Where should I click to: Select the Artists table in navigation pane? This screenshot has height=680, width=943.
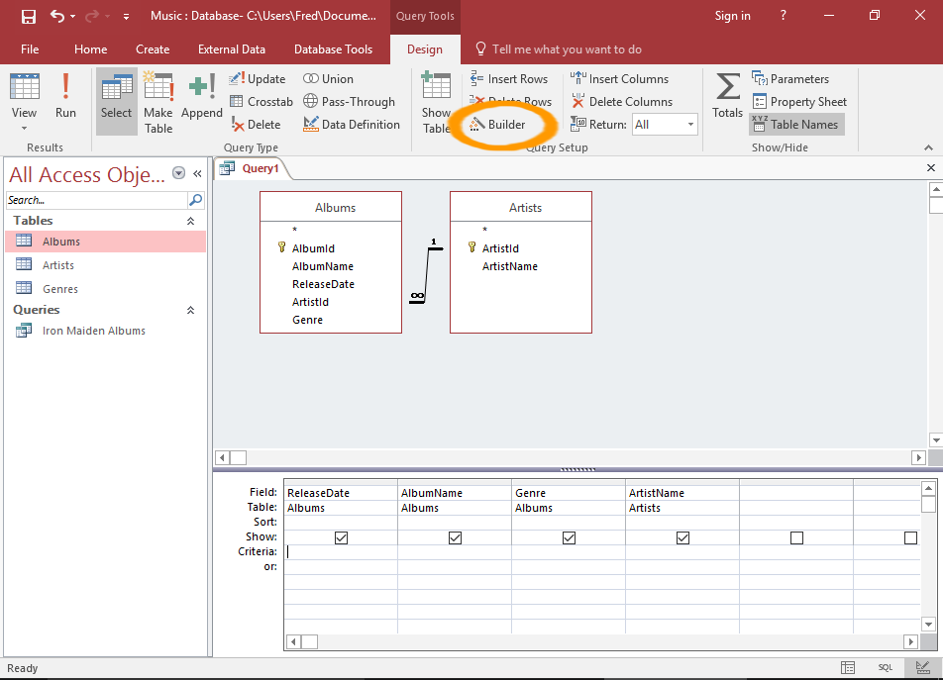tap(106, 265)
